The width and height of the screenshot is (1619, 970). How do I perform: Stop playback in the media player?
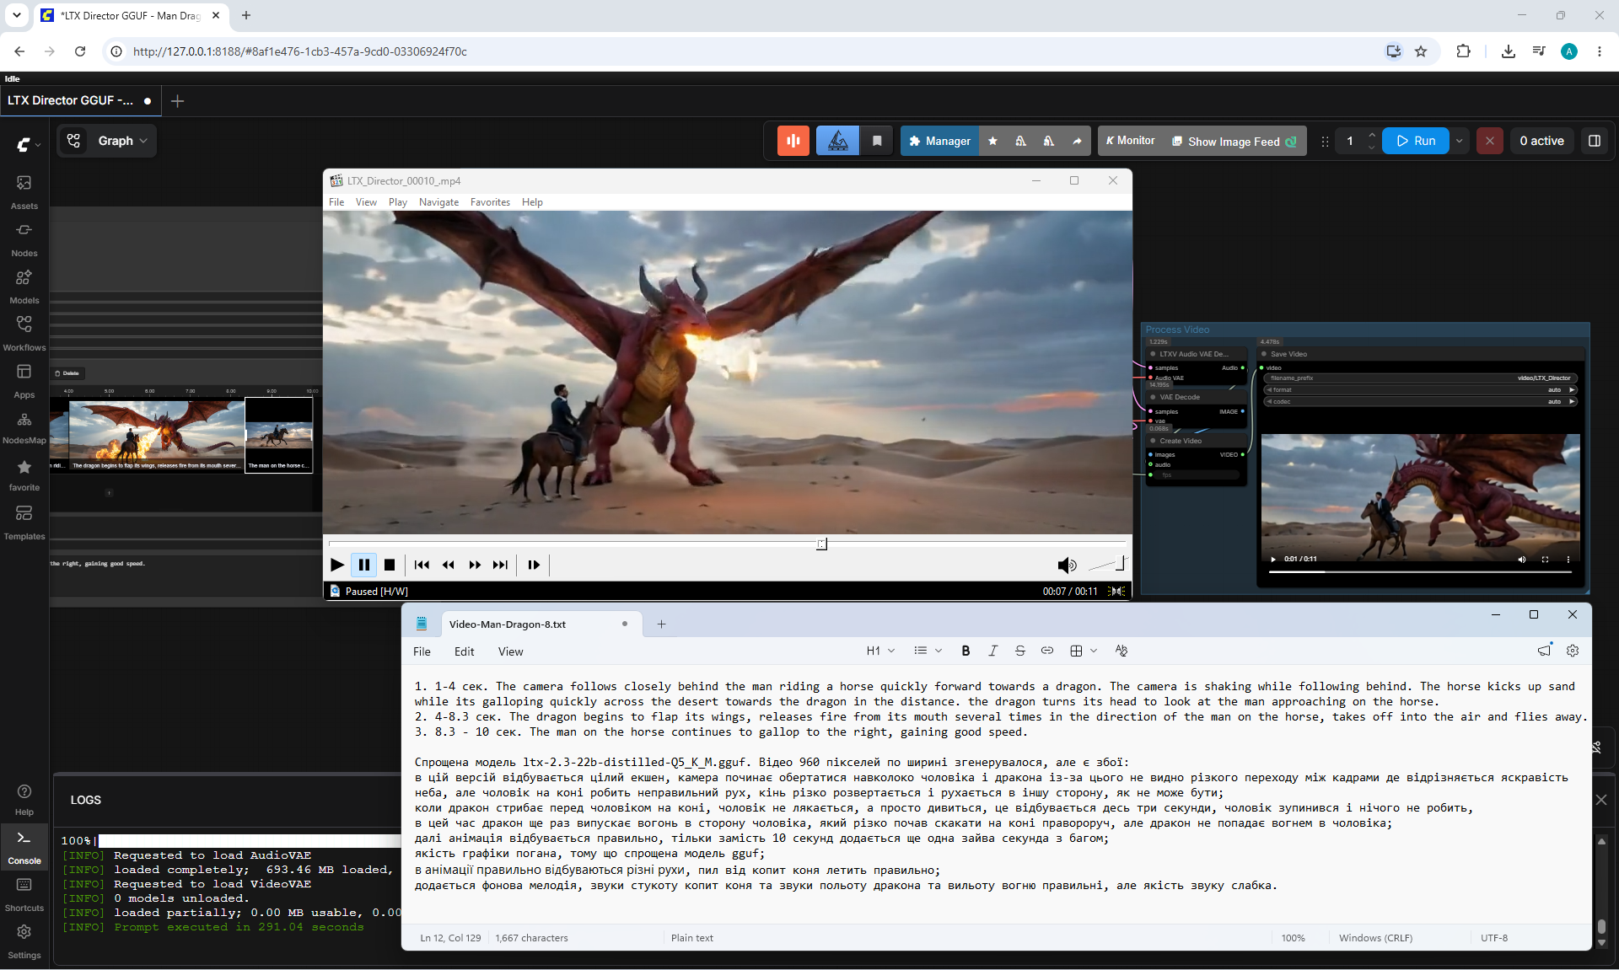coord(390,565)
